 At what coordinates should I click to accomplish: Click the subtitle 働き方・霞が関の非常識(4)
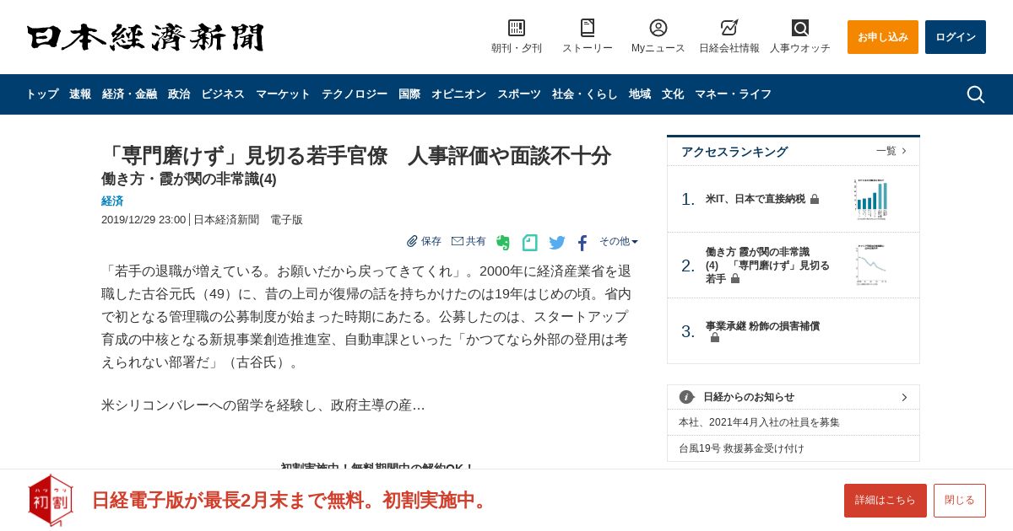coord(189,179)
